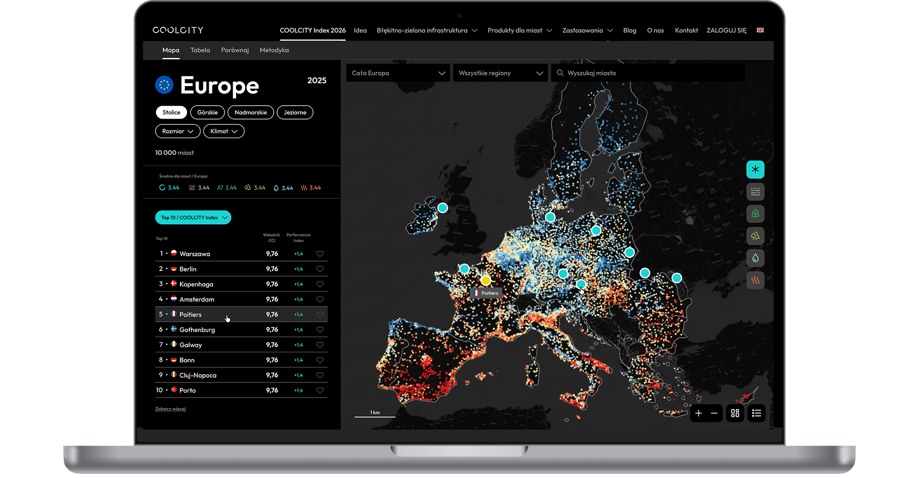The width and height of the screenshot is (919, 478).
Task: Select the Porto row in Top 10
Action: [x=241, y=391]
